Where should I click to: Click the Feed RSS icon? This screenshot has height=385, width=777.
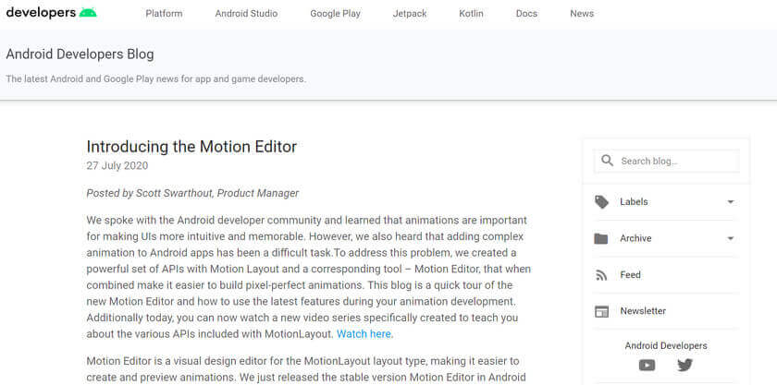[601, 275]
